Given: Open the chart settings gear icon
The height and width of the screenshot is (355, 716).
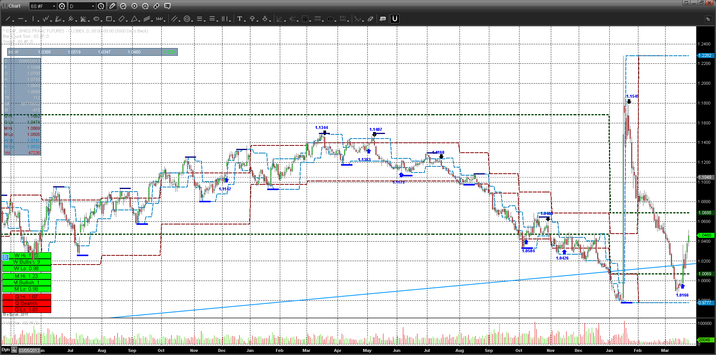Looking at the screenshot, I should click(62, 6).
